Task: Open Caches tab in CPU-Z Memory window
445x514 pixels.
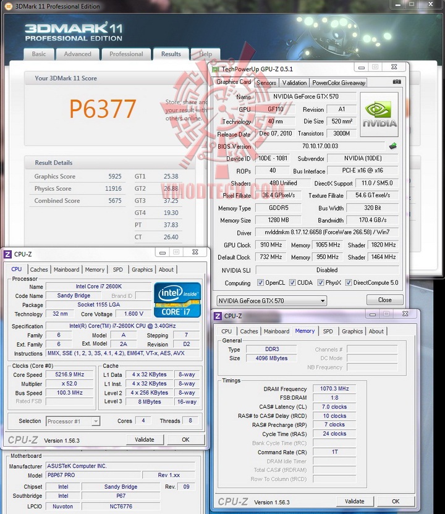Action: 249,331
